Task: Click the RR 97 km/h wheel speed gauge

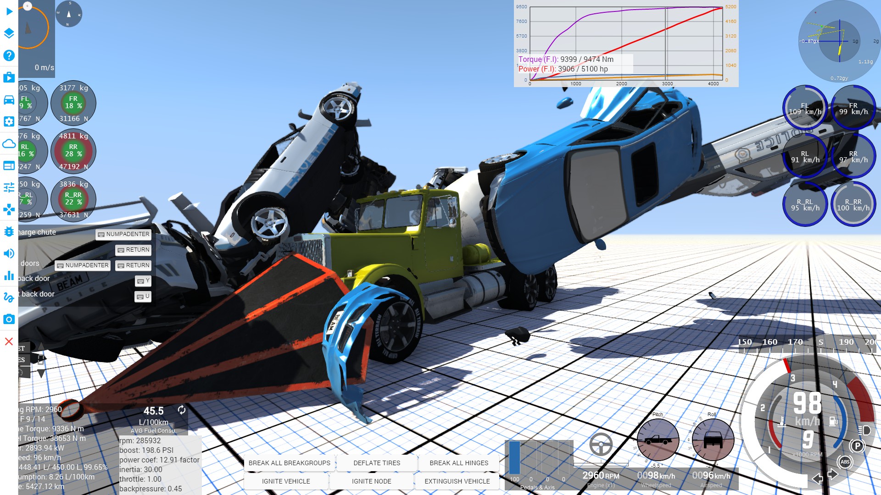Action: (x=853, y=156)
